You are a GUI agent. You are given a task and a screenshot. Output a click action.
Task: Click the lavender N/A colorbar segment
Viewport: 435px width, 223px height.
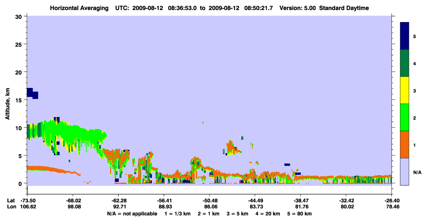[x=405, y=172]
